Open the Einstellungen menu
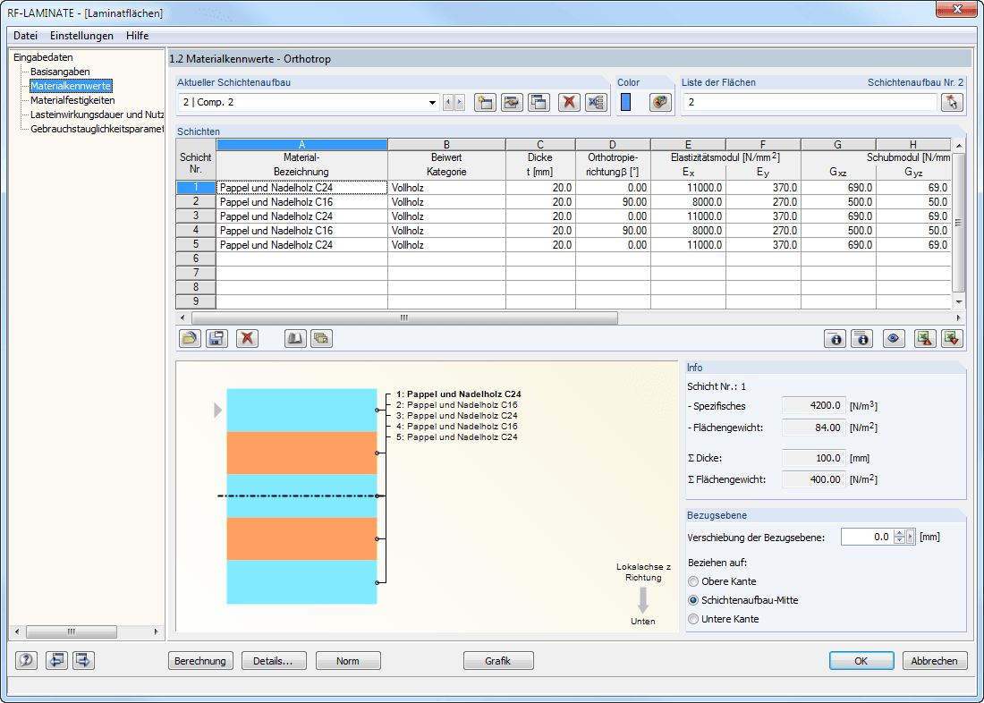This screenshot has width=984, height=703. pyautogui.click(x=81, y=36)
